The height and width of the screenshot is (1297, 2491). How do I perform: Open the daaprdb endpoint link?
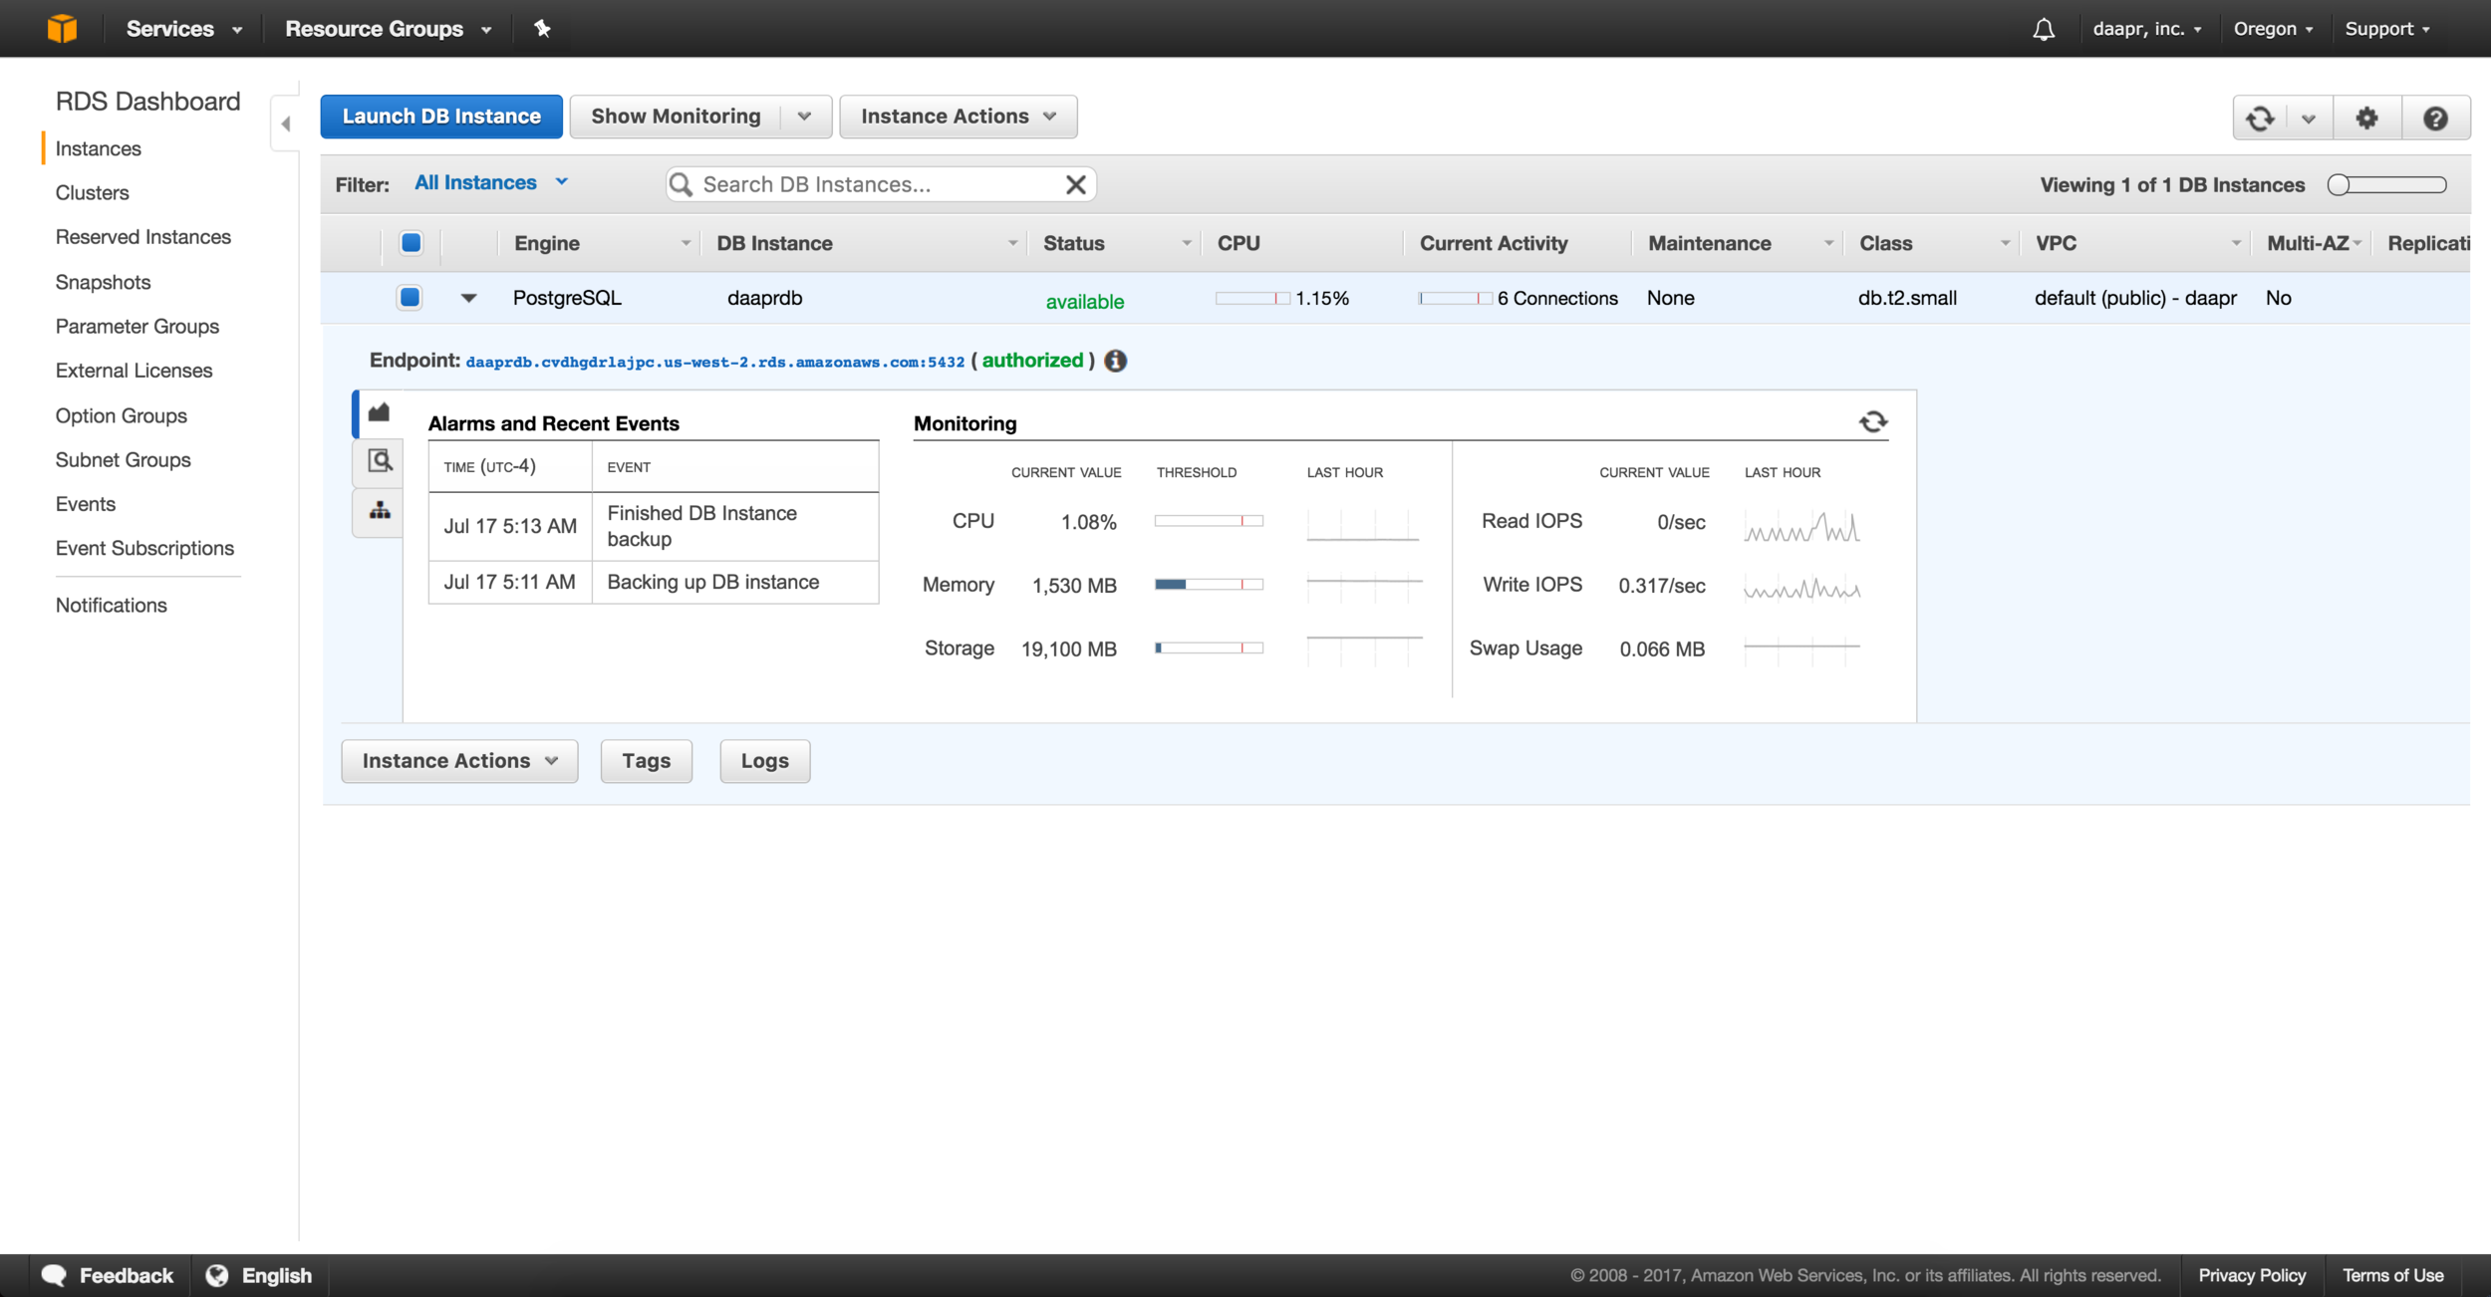point(715,363)
